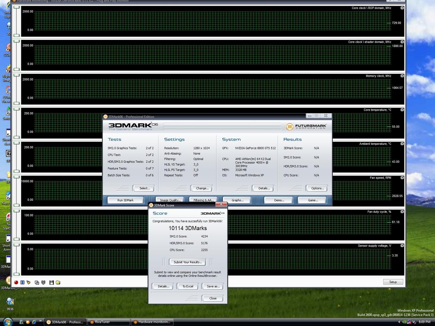The image size is (435, 326).
Task: Launch Demo... in 3DMark06
Action: (279, 200)
